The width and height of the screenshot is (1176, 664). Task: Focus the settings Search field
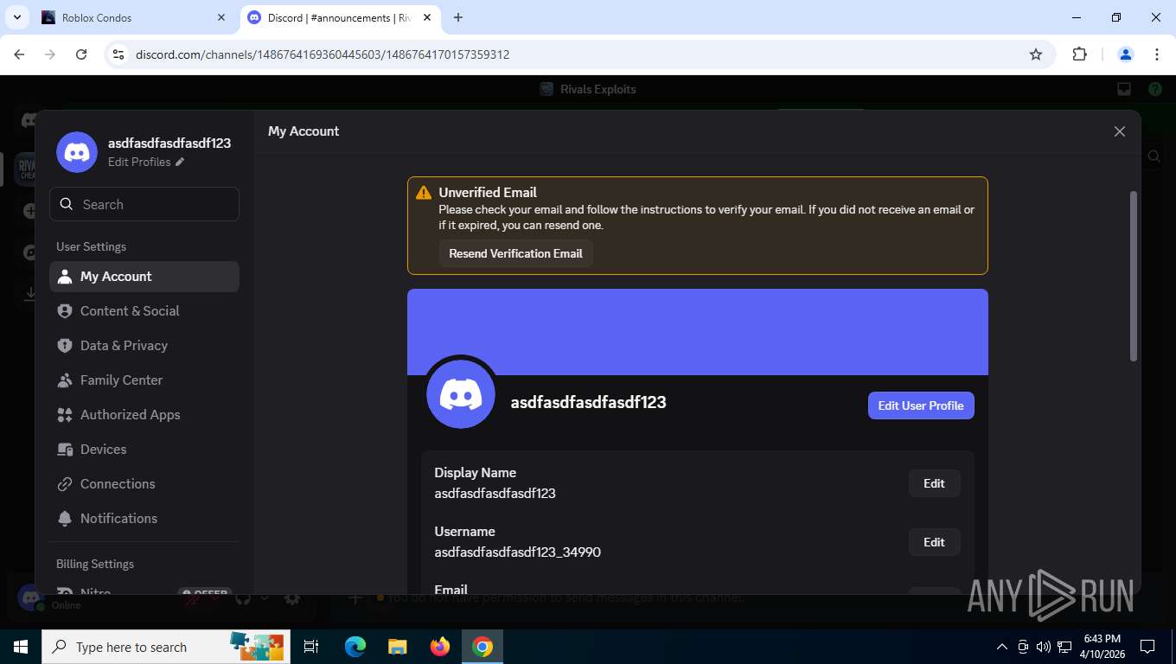point(144,204)
